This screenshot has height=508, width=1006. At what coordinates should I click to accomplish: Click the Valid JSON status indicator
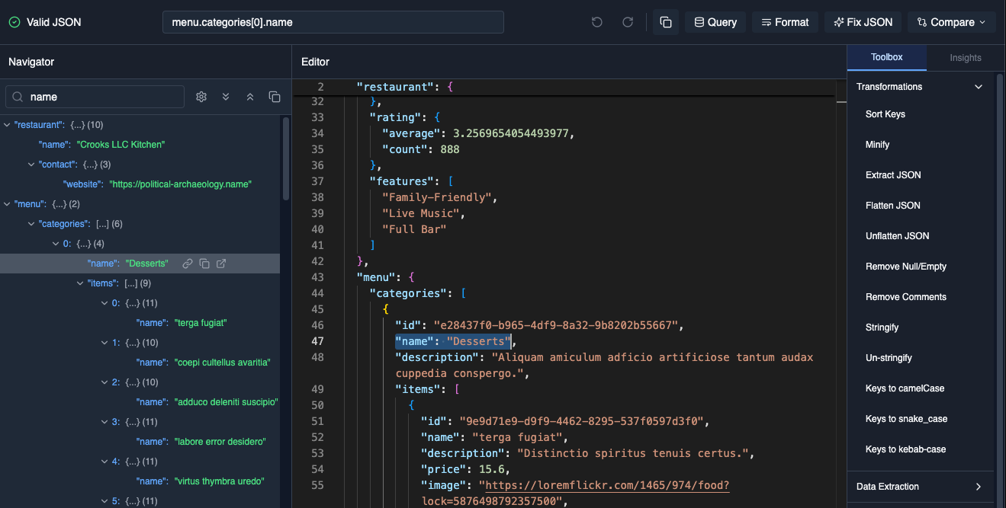[36, 22]
